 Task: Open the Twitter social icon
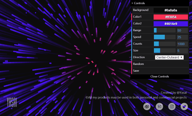point(184,106)
